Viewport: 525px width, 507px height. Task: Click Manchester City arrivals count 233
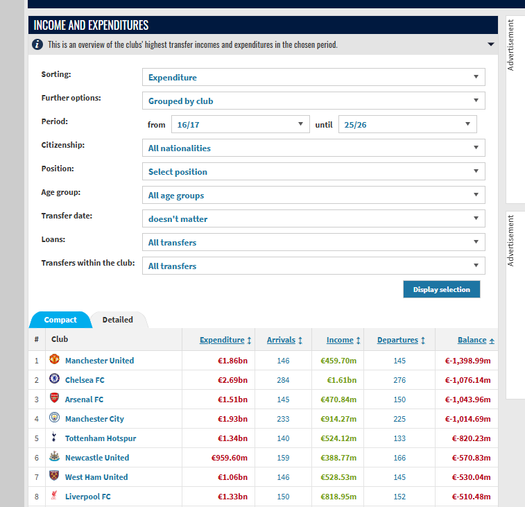click(x=283, y=419)
